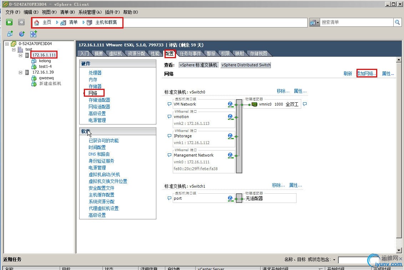Collapse the 172.16.1.111 host tree node
This screenshot has width=404, height=270.
click(x=20, y=55)
